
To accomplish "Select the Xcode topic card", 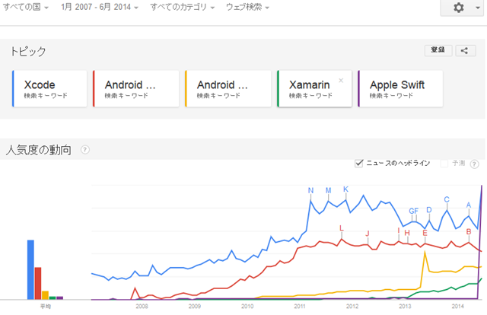I will pyautogui.click(x=49, y=89).
